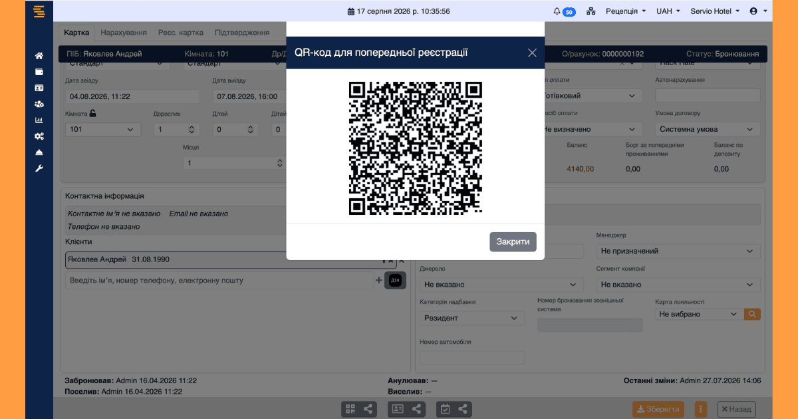The height and width of the screenshot is (419, 798).
Task: Click the Автонарахування input field
Action: click(708, 96)
